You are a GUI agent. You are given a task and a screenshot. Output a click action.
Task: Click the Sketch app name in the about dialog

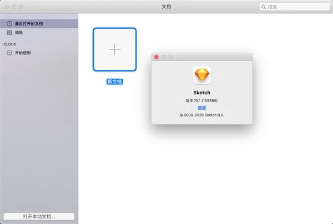click(x=202, y=93)
